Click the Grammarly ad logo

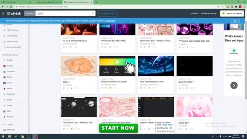[x=234, y=51]
